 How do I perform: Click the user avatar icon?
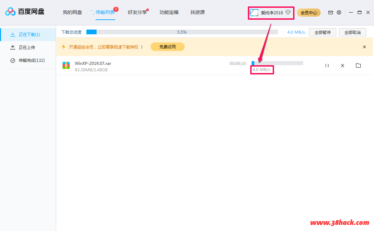pos(254,13)
